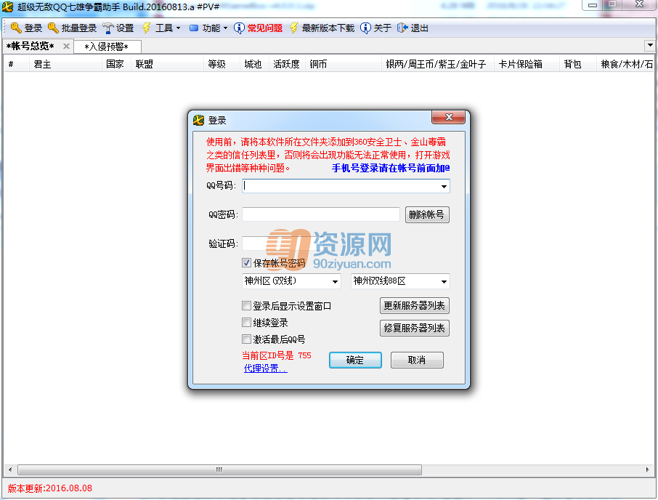Click the 关于 info icon
This screenshot has width=658, height=500.
(365, 28)
